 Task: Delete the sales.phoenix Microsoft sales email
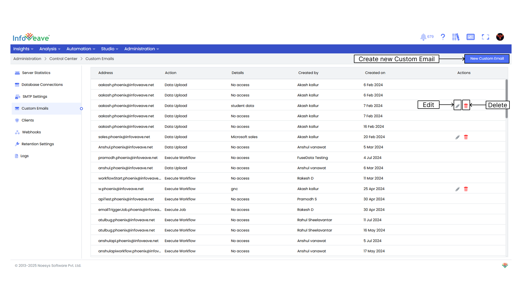tap(466, 137)
